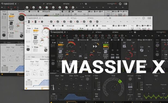Click the wavetable thumbnail below Forward in front window oscillator 1
168x103 pixels.
point(61,52)
